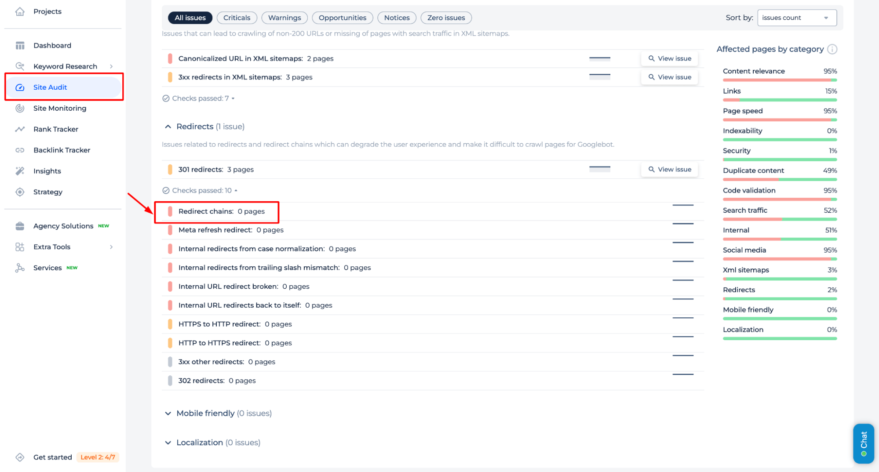Open Site Monitoring from sidebar

[60, 108]
